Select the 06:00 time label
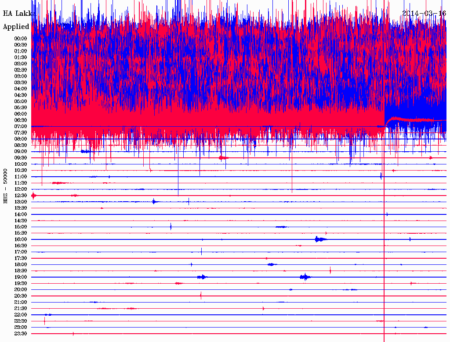This screenshot has height=342, width=450. [x=21, y=114]
